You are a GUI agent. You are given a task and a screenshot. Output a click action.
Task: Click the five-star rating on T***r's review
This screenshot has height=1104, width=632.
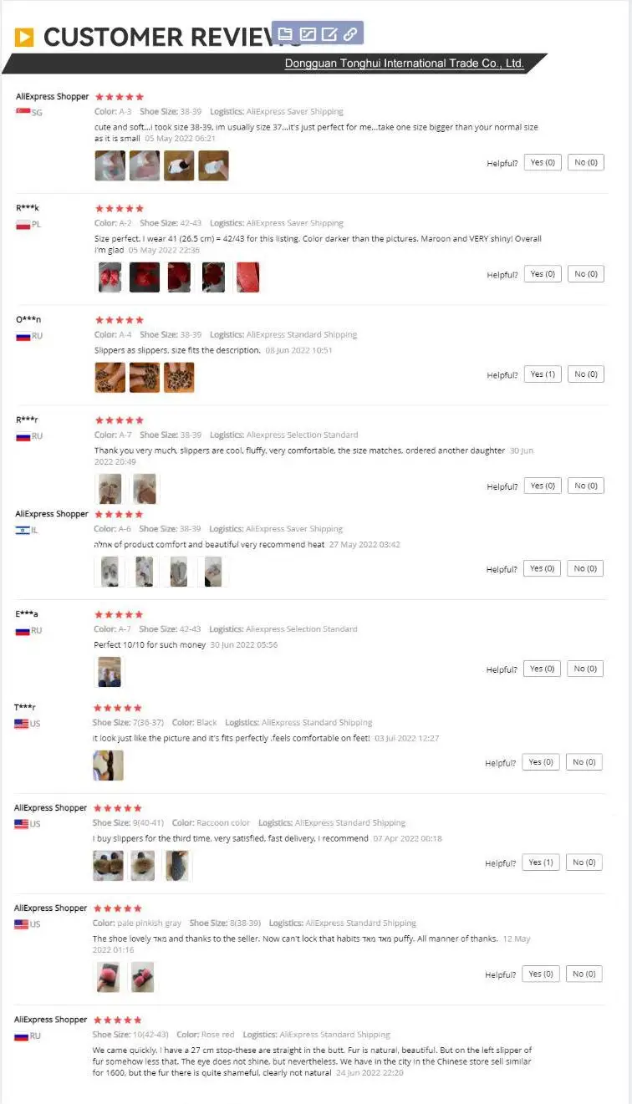click(117, 708)
